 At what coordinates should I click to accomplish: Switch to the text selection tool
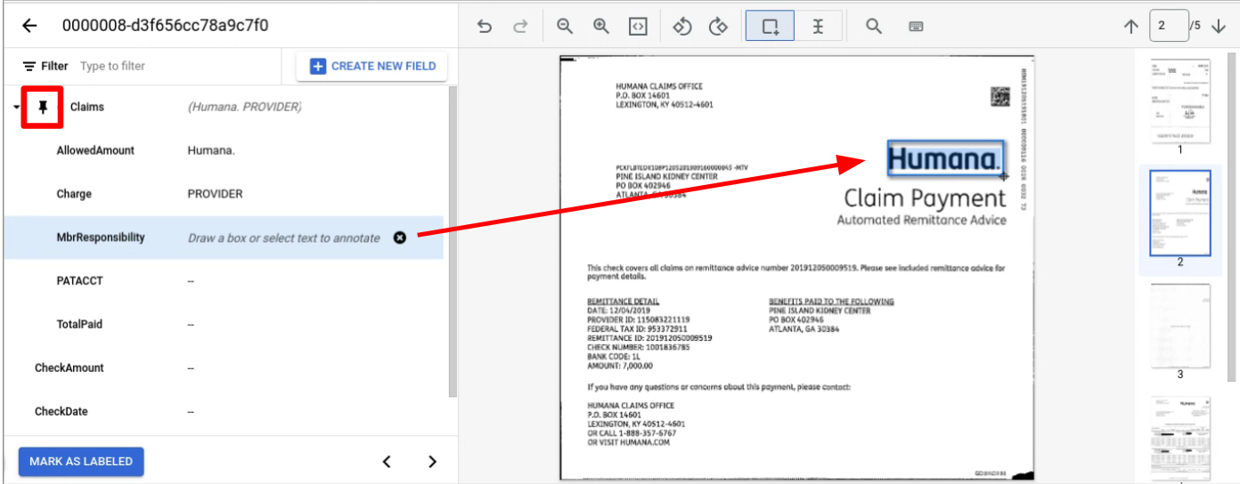point(818,27)
